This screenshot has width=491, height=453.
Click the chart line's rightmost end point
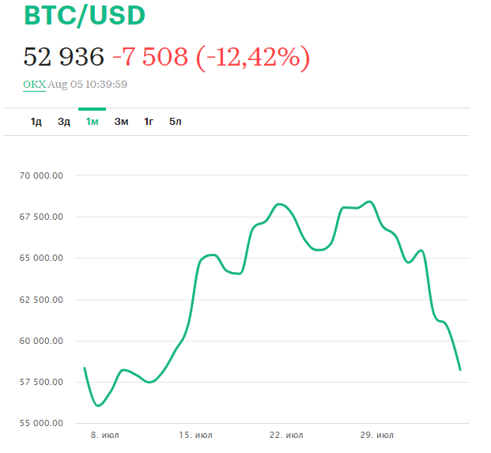460,369
